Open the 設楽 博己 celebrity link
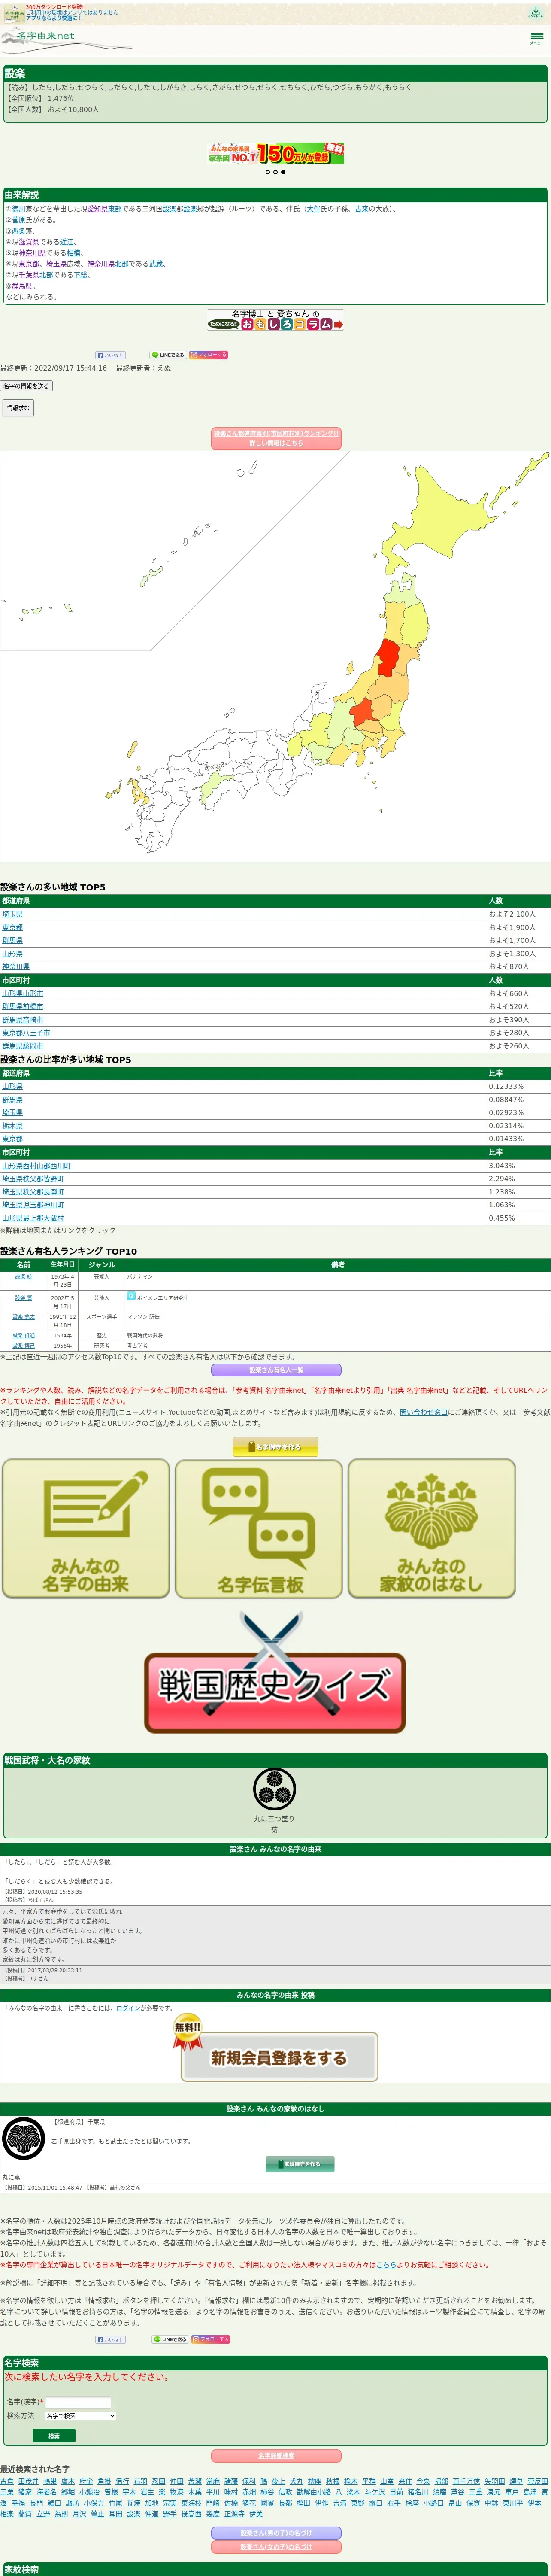The height and width of the screenshot is (2576, 551). (x=23, y=1346)
